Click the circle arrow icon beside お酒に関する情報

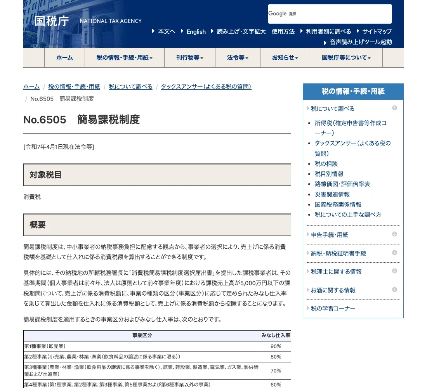point(394,289)
